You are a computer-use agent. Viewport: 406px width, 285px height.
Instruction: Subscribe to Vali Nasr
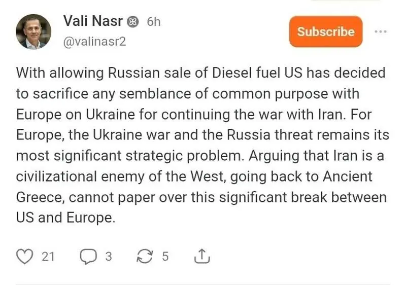tap(326, 31)
